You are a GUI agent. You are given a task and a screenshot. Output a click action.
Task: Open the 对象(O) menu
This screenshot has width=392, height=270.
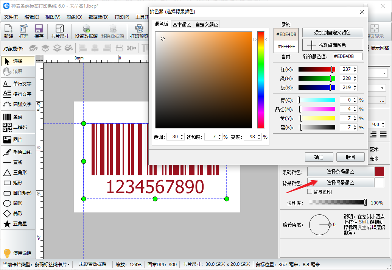[74, 17]
